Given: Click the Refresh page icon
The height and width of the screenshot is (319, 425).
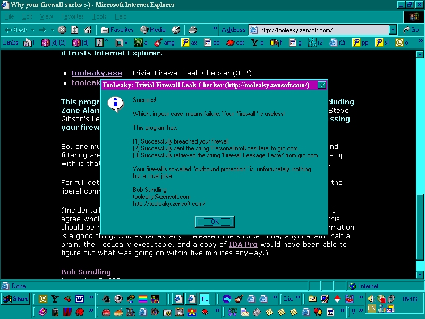Looking at the screenshot, I should click(x=75, y=30).
